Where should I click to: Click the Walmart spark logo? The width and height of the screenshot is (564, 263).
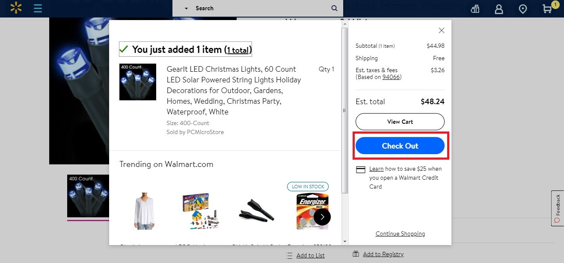tap(16, 8)
